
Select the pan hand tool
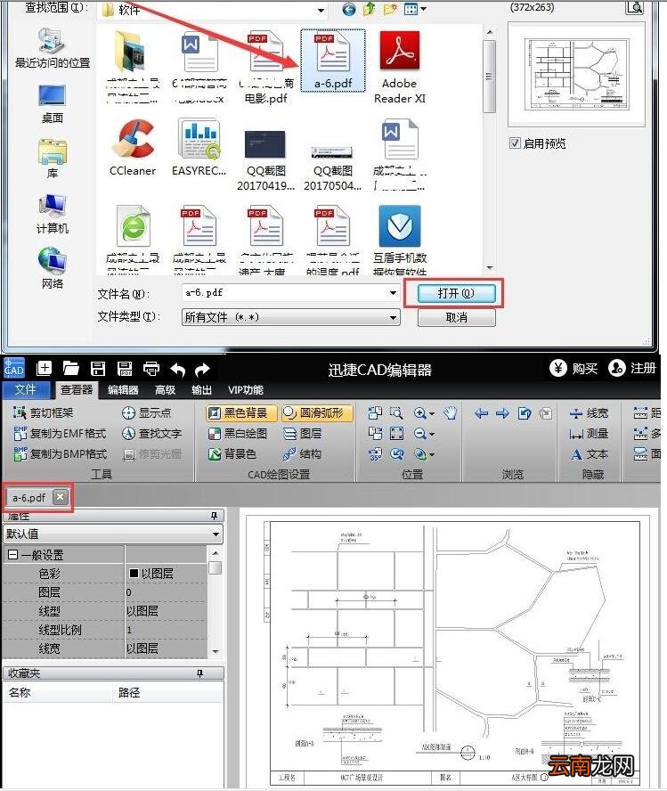451,413
